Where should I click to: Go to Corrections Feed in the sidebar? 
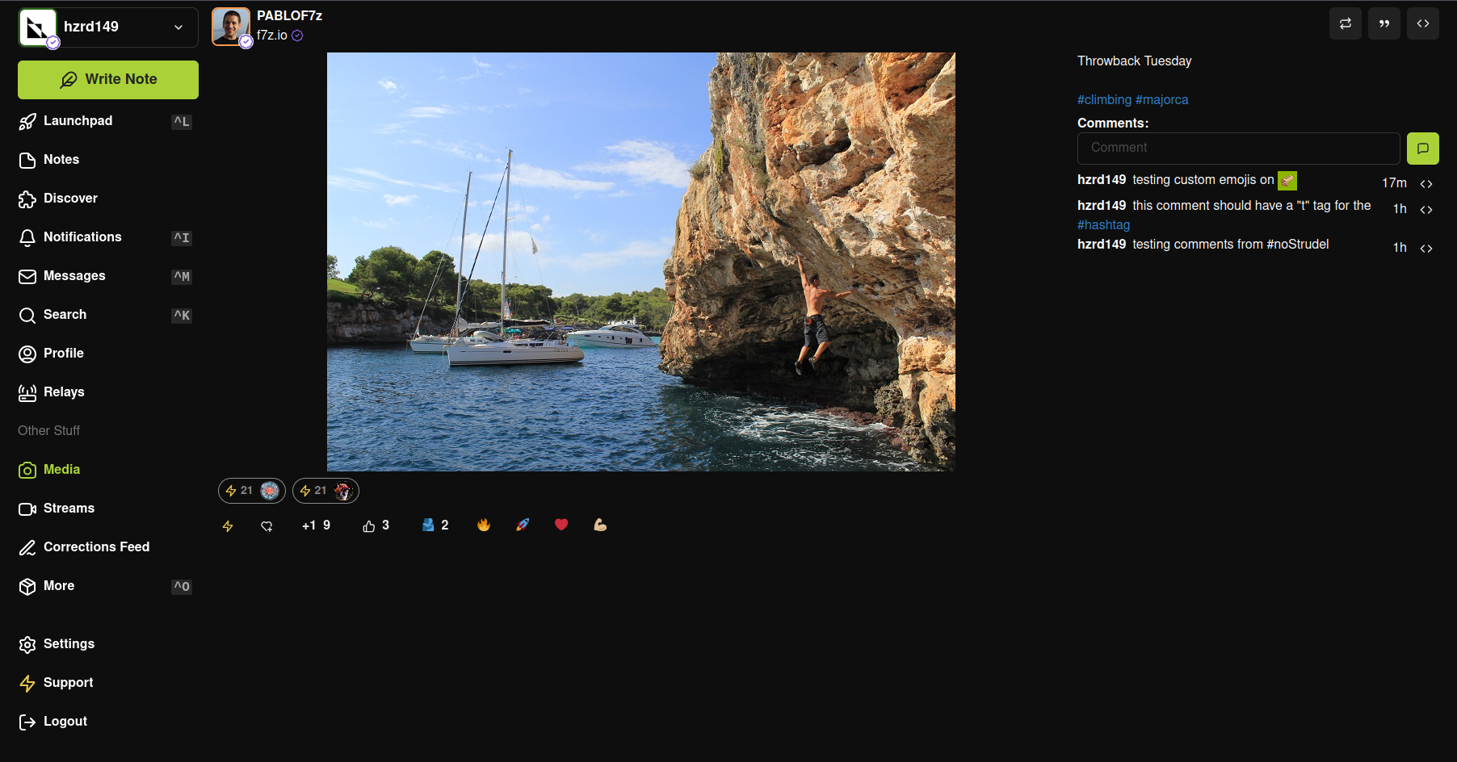pyautogui.click(x=96, y=547)
